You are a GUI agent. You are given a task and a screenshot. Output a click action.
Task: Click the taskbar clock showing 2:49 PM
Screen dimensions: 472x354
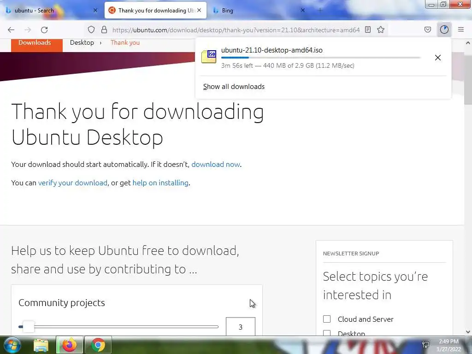click(448, 345)
